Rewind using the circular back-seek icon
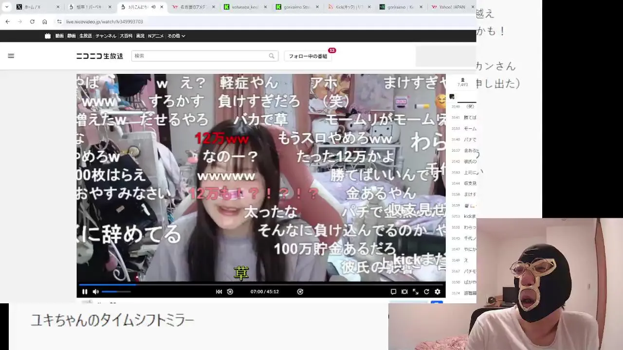This screenshot has width=623, height=350. click(x=230, y=292)
